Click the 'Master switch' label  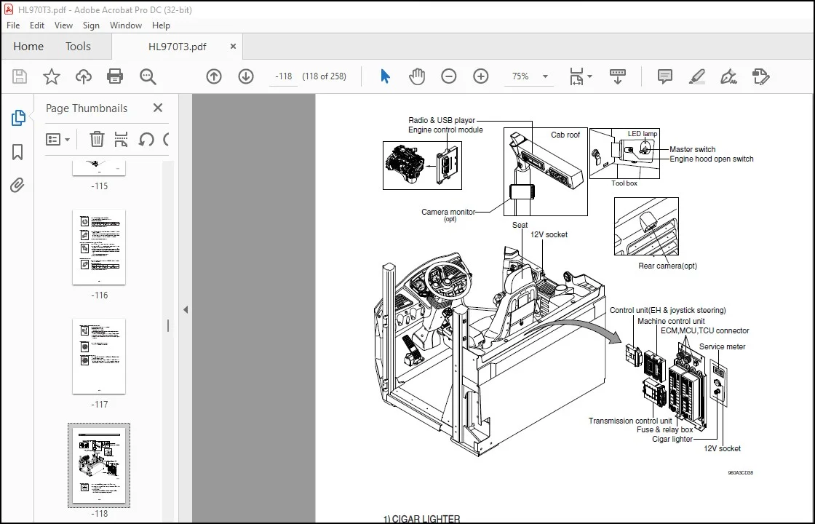(692, 149)
